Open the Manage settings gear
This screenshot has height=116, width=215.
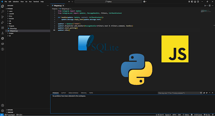pyautogui.click(x=3, y=111)
